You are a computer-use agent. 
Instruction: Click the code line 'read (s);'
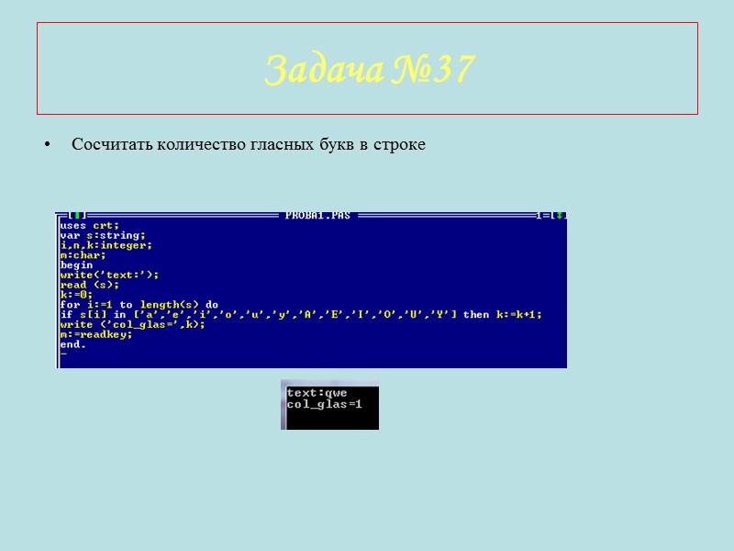coord(89,285)
